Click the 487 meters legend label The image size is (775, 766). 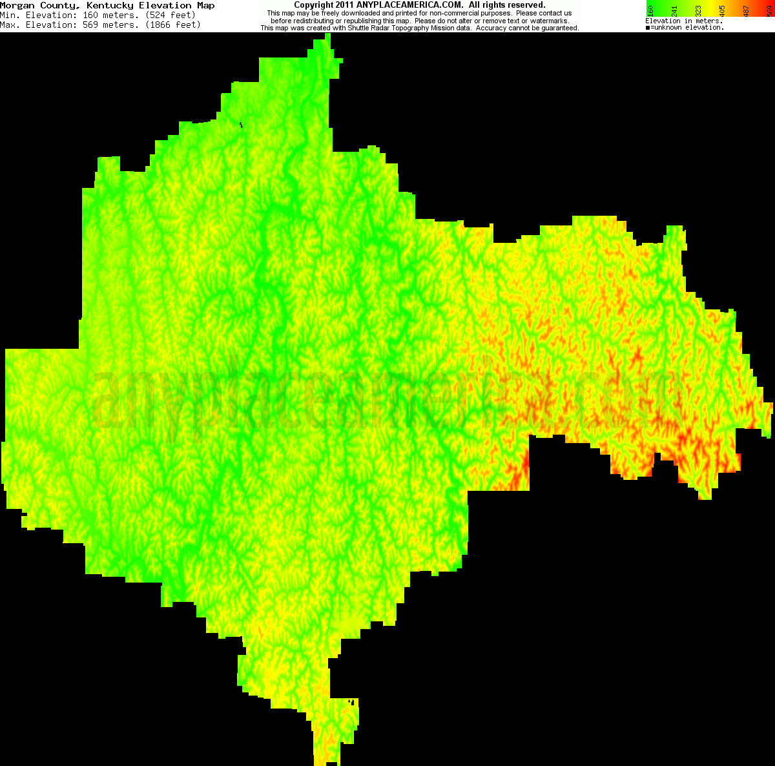745,10
